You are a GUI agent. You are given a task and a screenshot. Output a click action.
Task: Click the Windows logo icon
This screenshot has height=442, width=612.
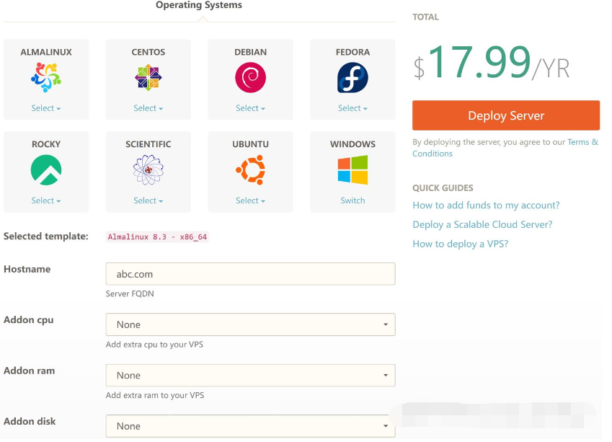coord(352,170)
